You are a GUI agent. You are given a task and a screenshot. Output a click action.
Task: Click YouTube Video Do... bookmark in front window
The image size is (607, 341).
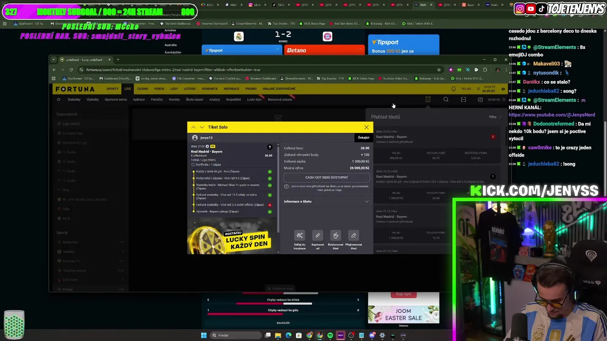(393, 78)
